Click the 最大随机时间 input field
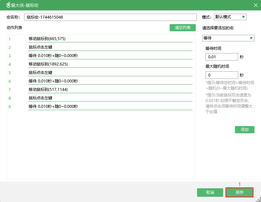261x202 pixels. [x=222, y=75]
